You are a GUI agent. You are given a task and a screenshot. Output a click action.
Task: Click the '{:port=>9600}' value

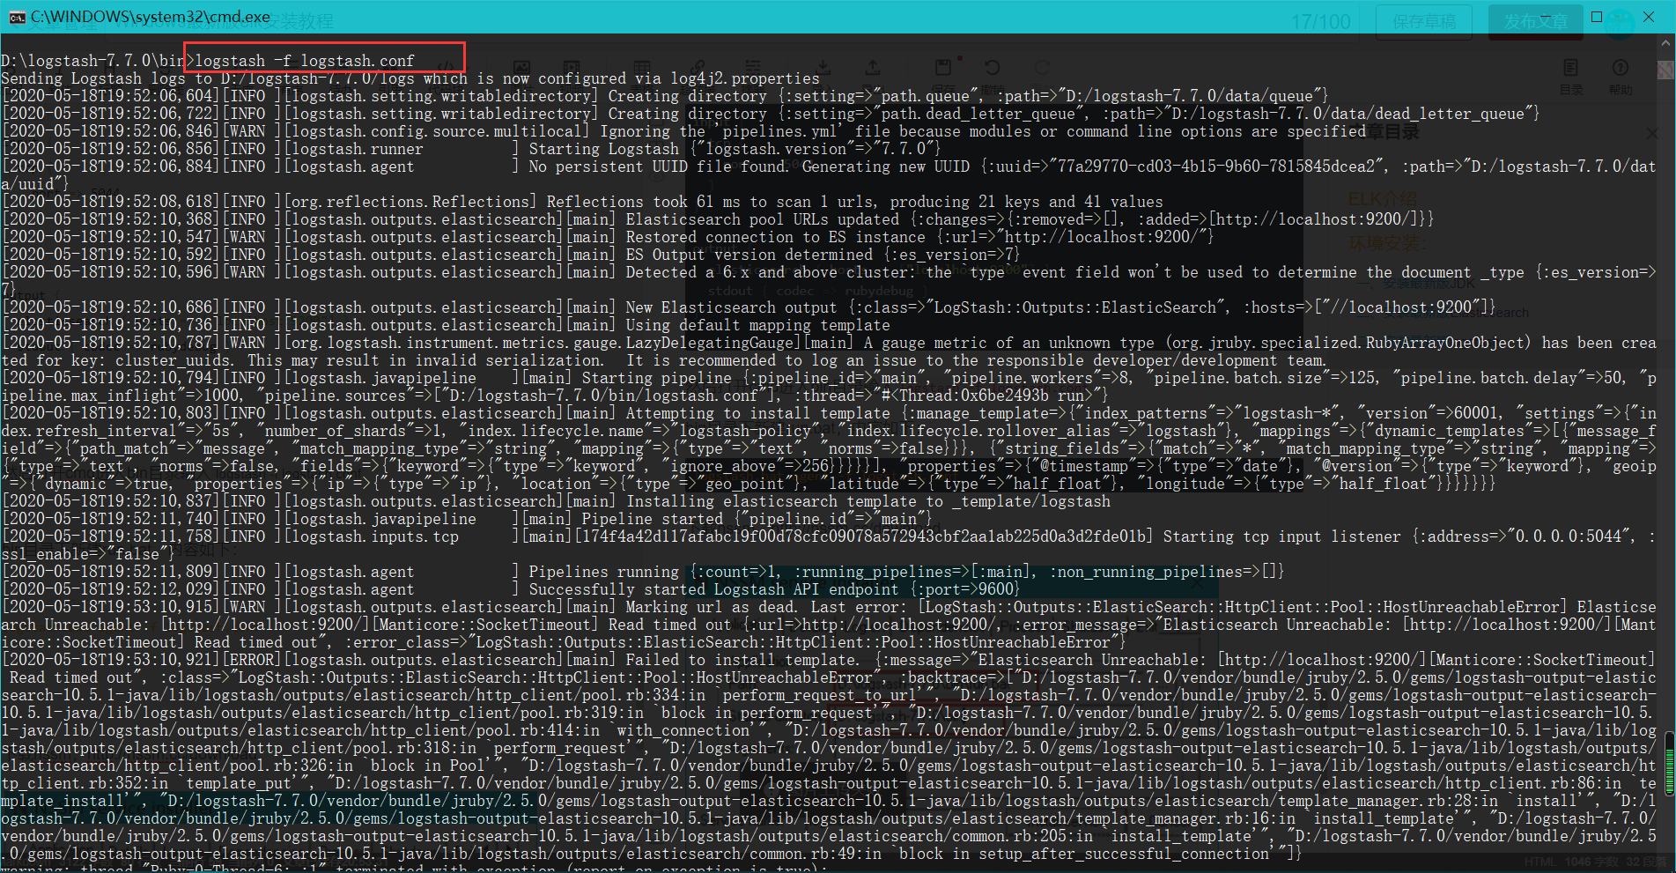[965, 589]
